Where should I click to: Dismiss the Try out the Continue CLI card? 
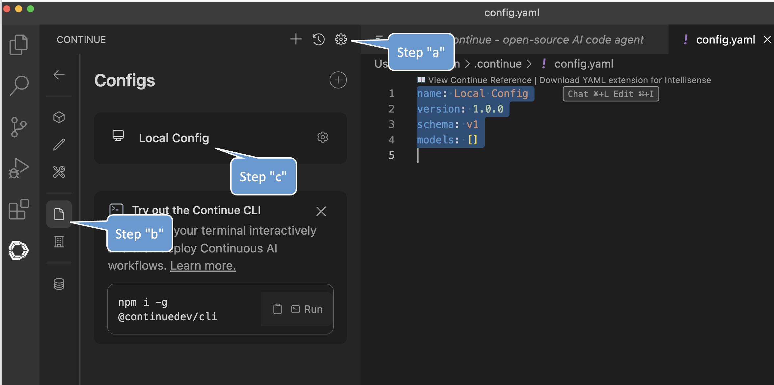pos(321,211)
